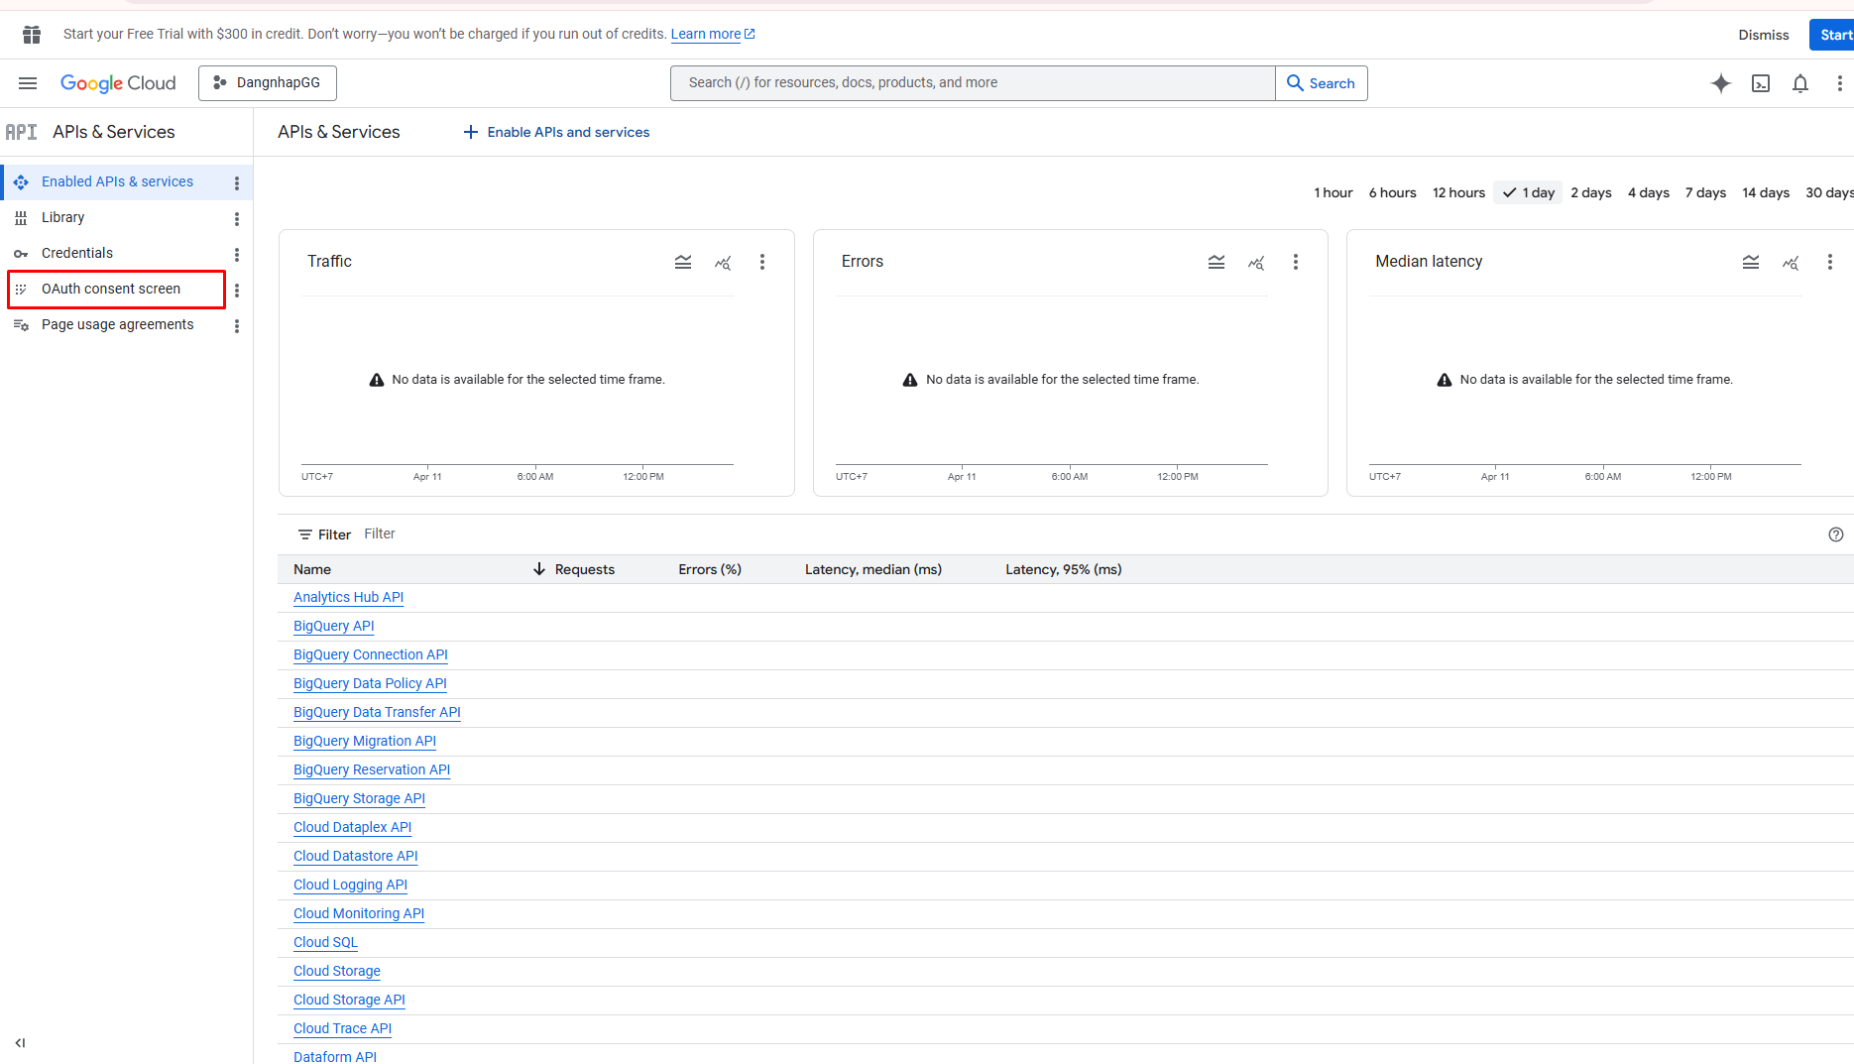Switch time range to 12 hours
This screenshot has height=1064, width=1854.
coord(1458,192)
